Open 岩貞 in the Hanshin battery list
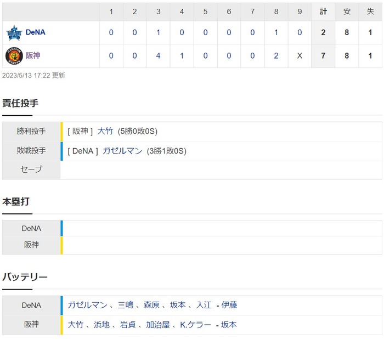This screenshot has height=339, width=384. point(128,325)
